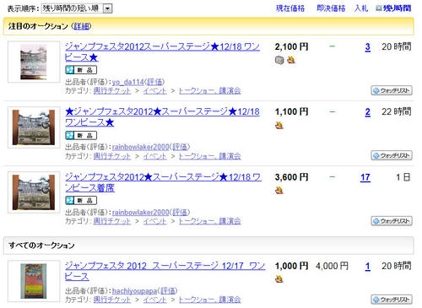
Task: Open 評価 link for seller hachiyoupapa
Action: (x=168, y=290)
